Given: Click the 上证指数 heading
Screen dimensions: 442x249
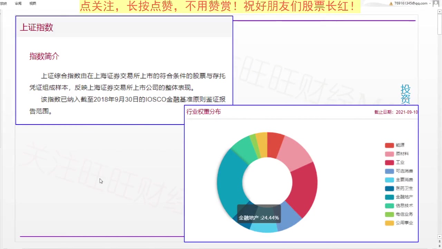Looking at the screenshot, I should (36, 27).
